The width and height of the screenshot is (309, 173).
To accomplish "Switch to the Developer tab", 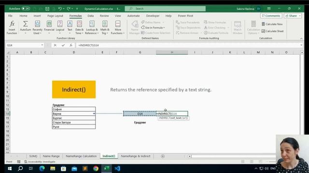I will 153,16.
